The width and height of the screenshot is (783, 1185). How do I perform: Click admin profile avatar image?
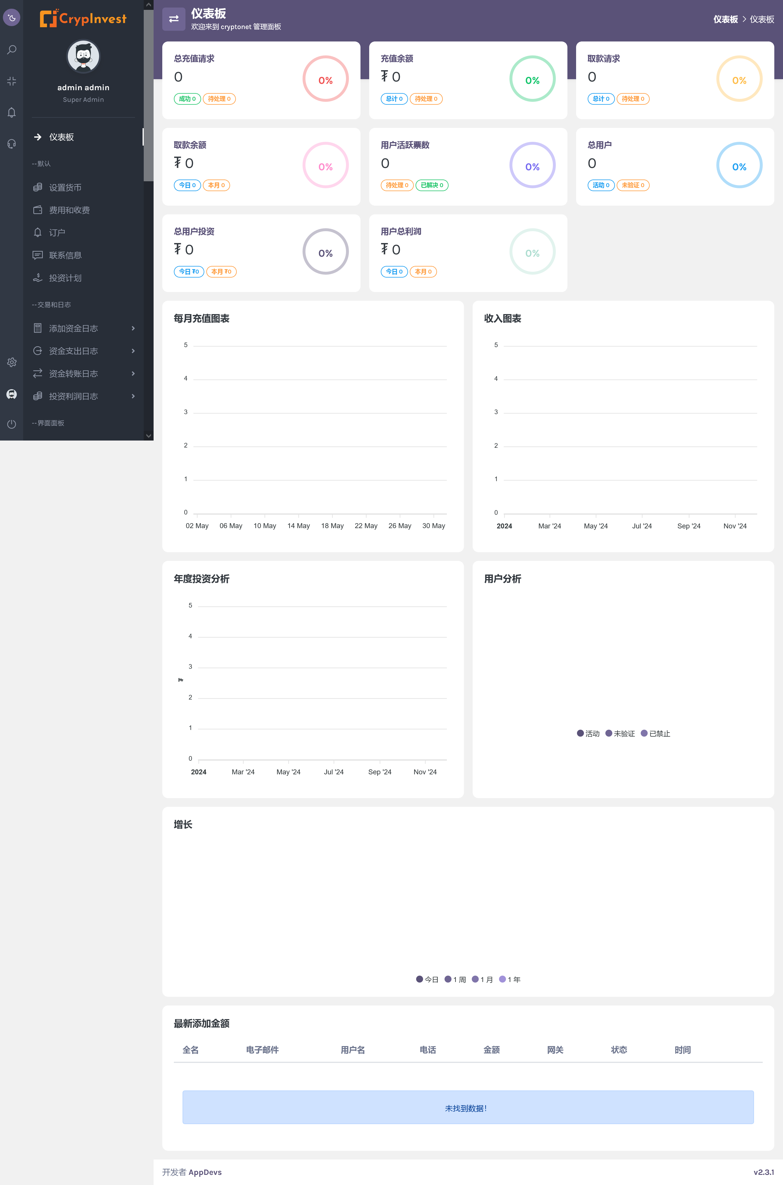click(83, 57)
